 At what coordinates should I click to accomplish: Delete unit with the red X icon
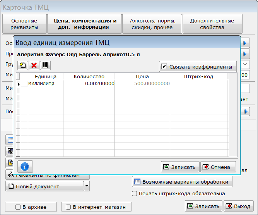pyautogui.click(x=34, y=65)
